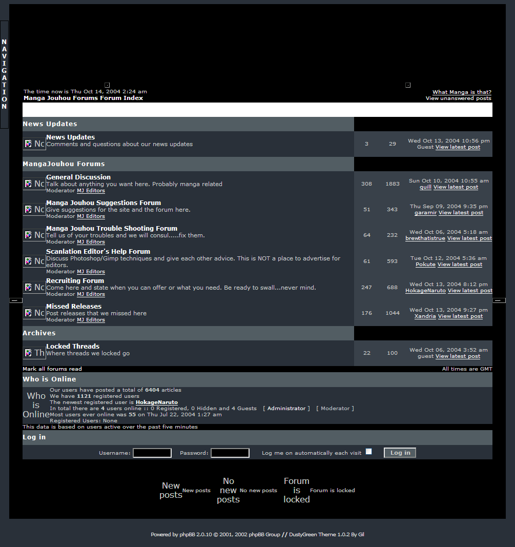Open the General Discussion forum

pyautogui.click(x=78, y=177)
